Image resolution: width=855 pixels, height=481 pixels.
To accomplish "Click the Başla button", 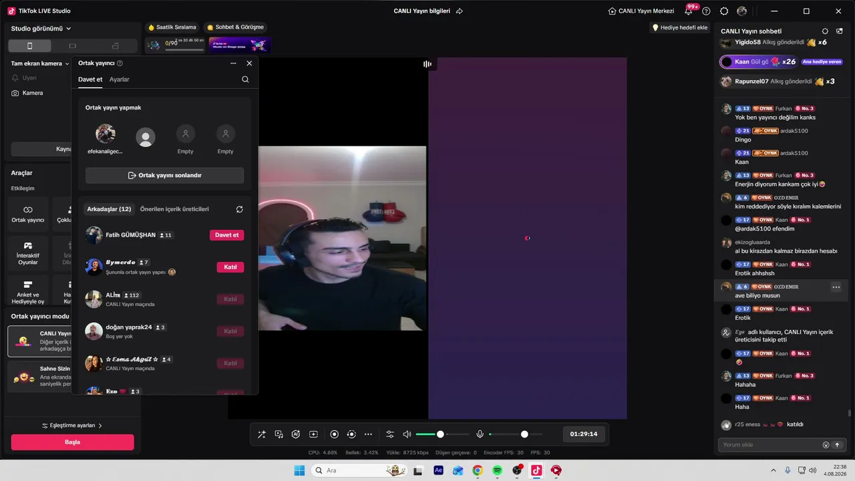I will point(72,442).
